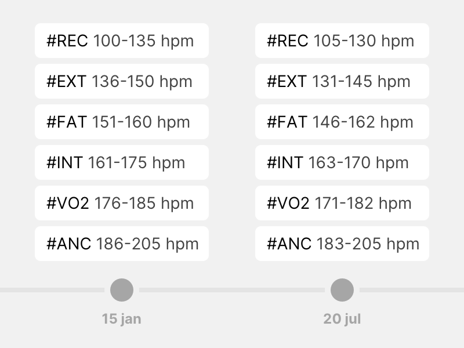Choose the #INT 163-170 hpm card
The height and width of the screenshot is (348, 464).
pyautogui.click(x=342, y=162)
